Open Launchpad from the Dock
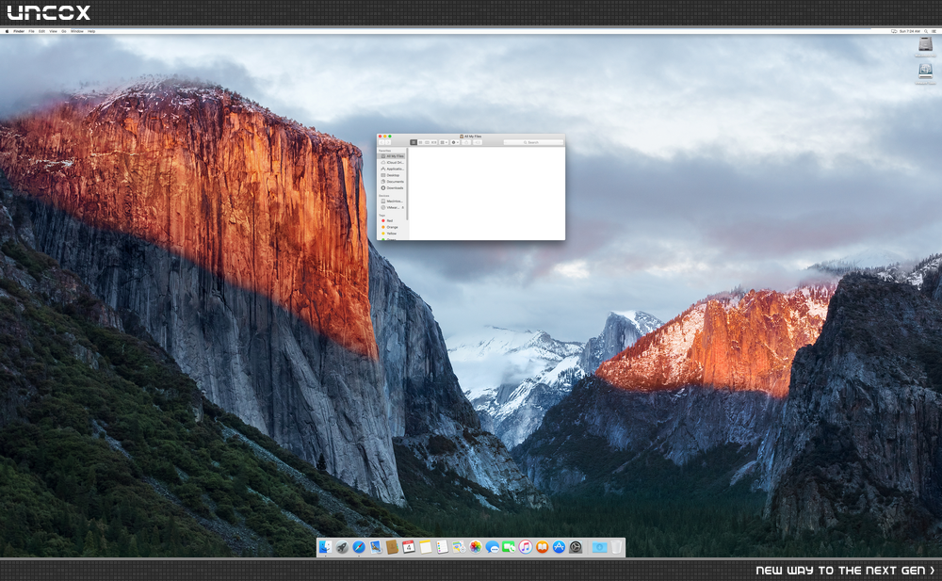The image size is (942, 581). pos(342,547)
